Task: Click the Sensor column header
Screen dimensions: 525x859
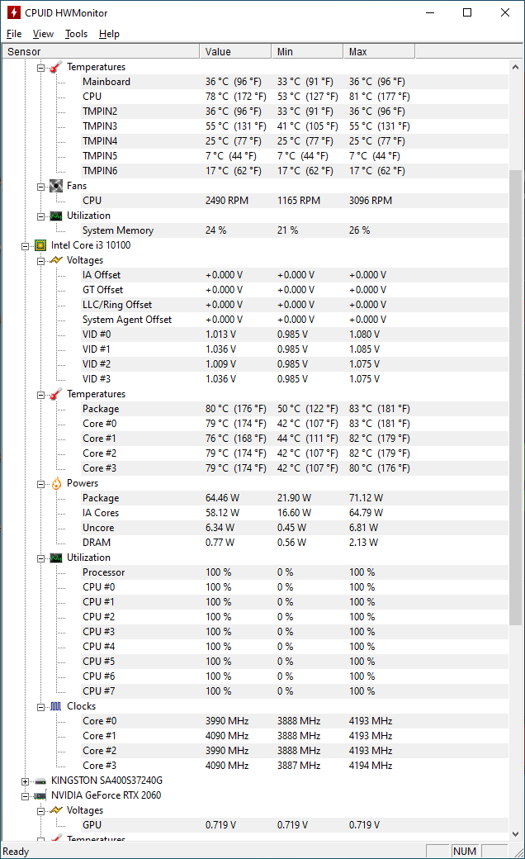Action: 99,52
